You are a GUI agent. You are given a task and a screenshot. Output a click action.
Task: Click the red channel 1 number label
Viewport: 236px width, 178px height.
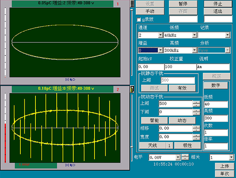[x=118, y=4]
